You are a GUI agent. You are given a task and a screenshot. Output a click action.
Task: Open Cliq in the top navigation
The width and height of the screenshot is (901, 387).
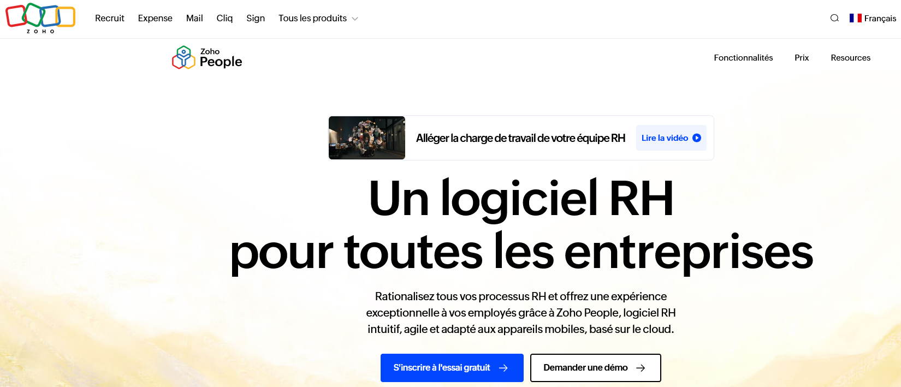coord(224,18)
